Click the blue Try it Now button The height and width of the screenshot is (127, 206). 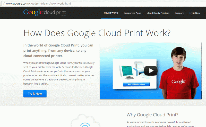pos(35,94)
